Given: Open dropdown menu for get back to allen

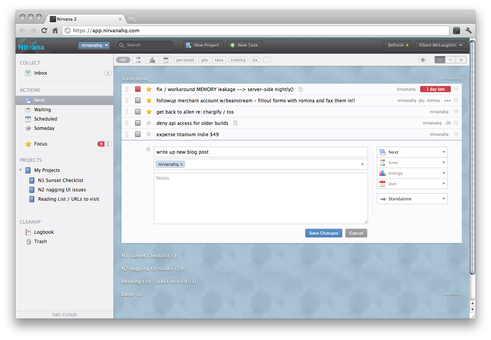Looking at the screenshot, I should pos(456,112).
